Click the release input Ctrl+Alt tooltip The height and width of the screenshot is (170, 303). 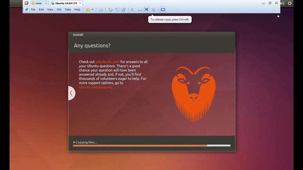pos(170,19)
